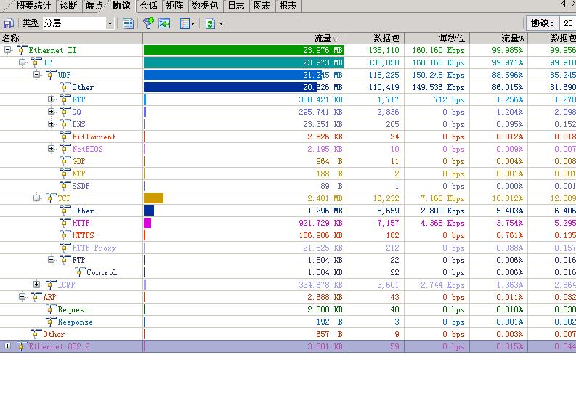Collapse the FTP tree node
Image resolution: width=576 pixels, height=403 pixels.
tap(51, 260)
